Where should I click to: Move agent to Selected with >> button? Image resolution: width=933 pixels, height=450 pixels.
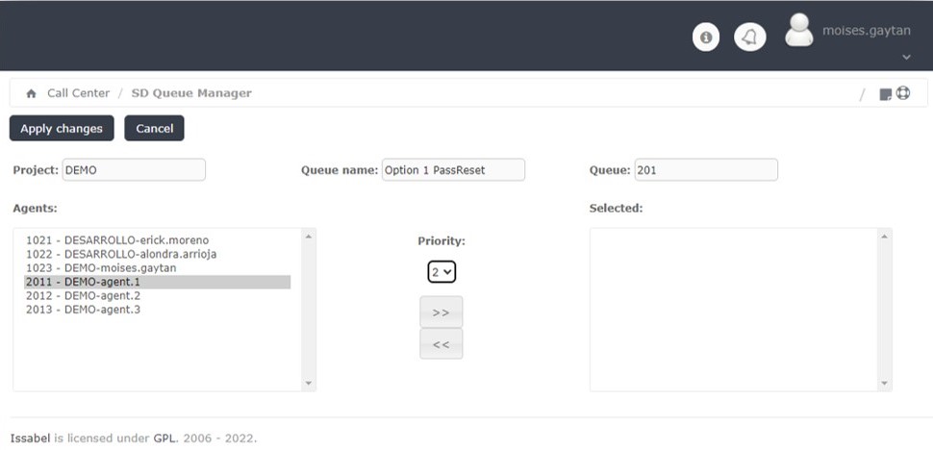441,312
